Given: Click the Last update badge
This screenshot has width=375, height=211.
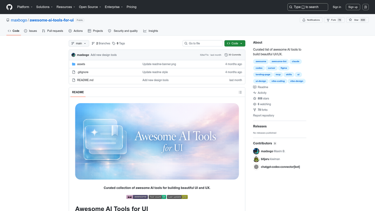Looking at the screenshot, I should 177,197.
